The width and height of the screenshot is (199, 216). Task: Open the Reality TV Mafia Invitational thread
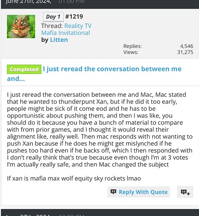click(x=66, y=29)
